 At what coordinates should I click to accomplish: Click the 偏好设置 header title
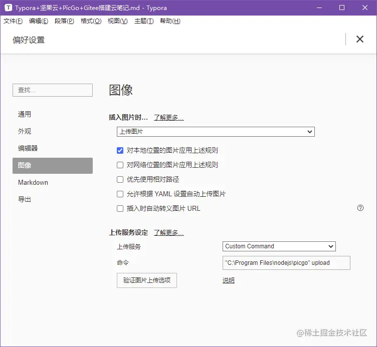tap(29, 40)
